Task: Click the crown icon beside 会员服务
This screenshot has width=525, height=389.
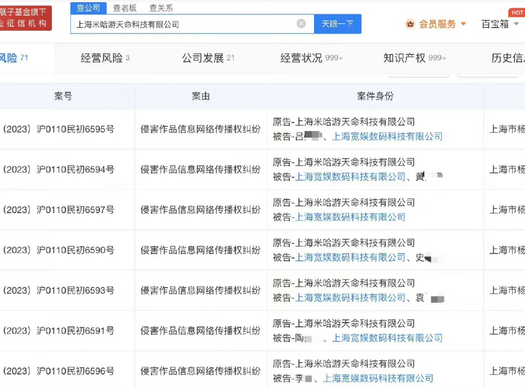Action: pos(411,24)
